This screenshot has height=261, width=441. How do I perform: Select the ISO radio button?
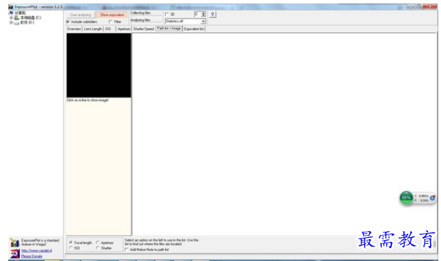click(71, 248)
